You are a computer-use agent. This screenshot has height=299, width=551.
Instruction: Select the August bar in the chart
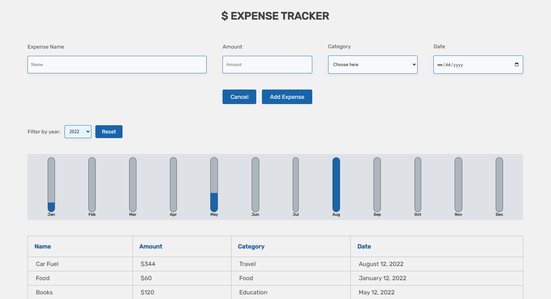pyautogui.click(x=336, y=186)
